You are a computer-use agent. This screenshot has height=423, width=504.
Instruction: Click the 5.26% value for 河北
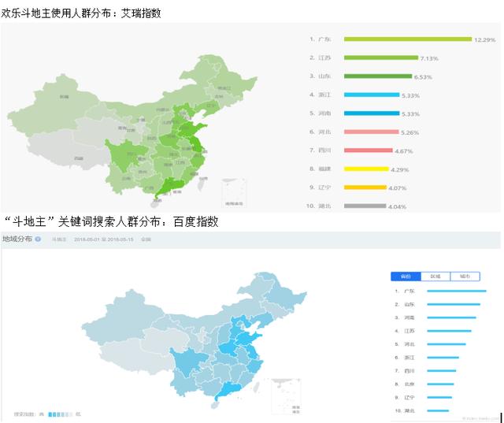[409, 132]
